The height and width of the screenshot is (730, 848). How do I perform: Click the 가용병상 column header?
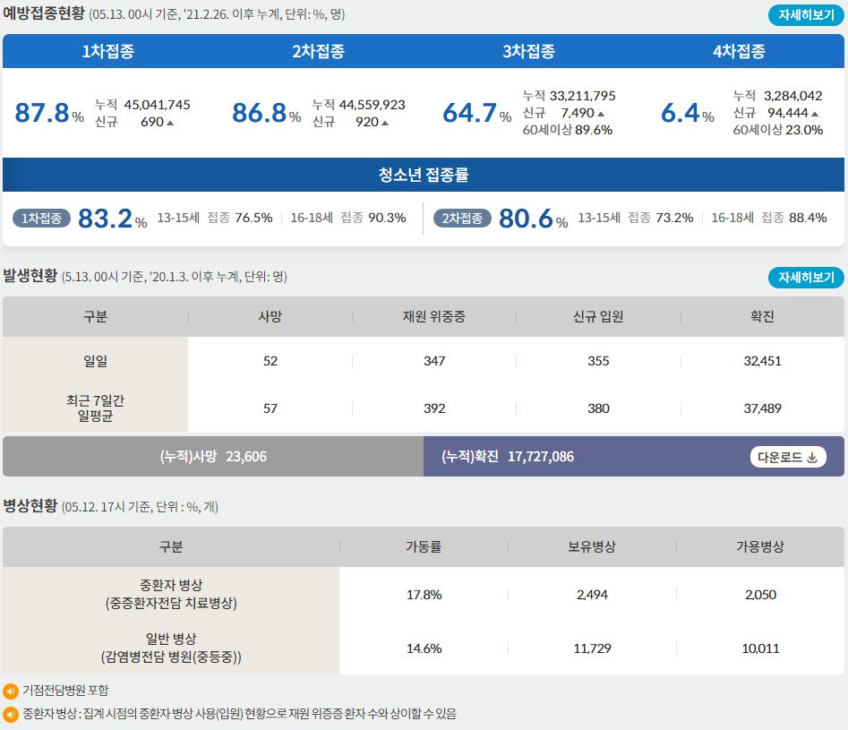click(760, 546)
